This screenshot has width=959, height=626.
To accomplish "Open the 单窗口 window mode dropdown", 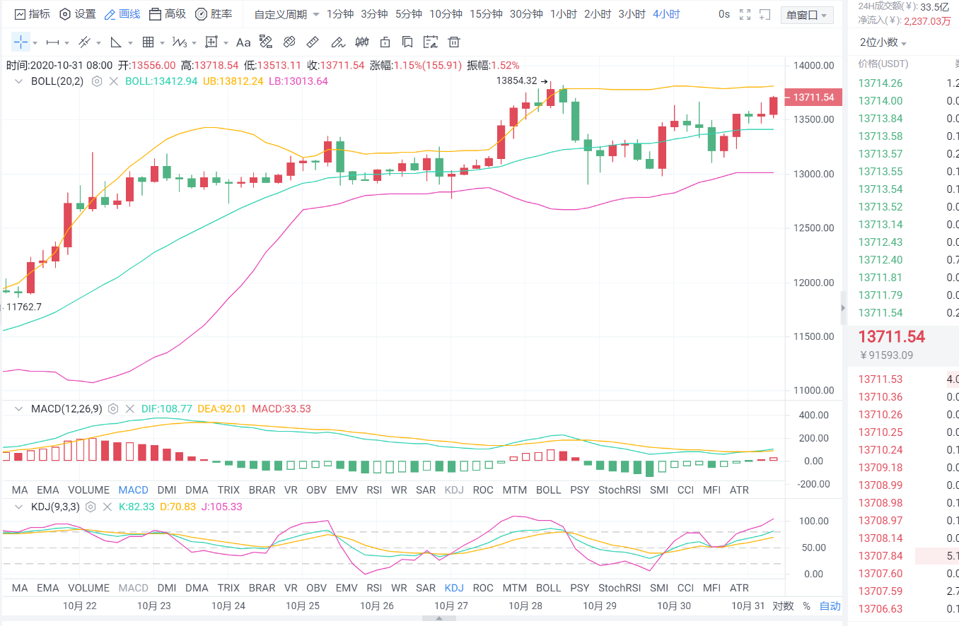I will pyautogui.click(x=806, y=13).
